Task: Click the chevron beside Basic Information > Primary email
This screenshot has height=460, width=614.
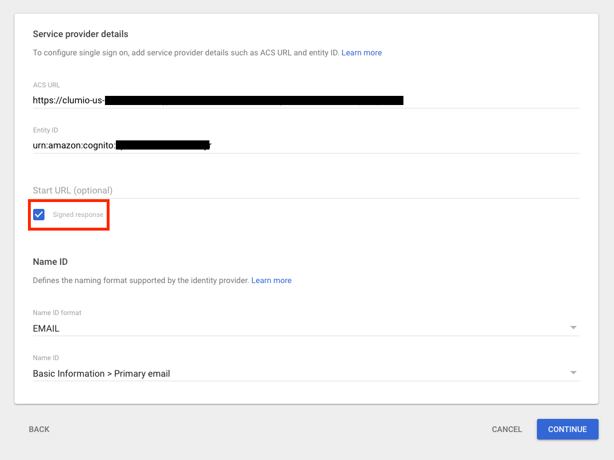Action: [573, 372]
